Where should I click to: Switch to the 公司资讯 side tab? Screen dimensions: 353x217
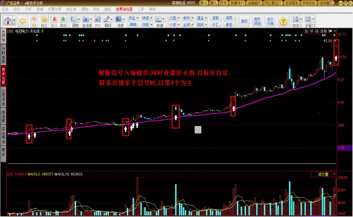pyautogui.click(x=4, y=98)
